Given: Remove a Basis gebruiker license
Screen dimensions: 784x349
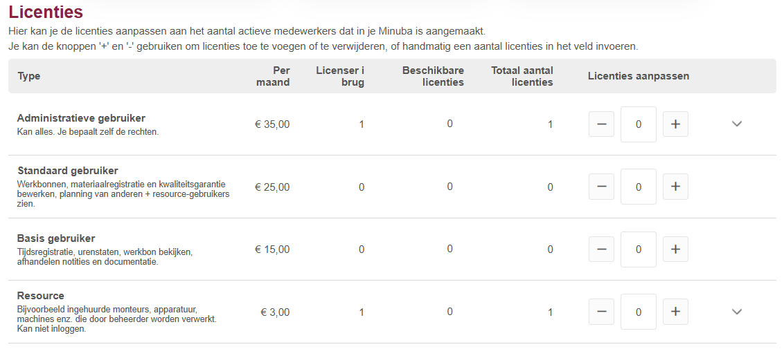Looking at the screenshot, I should tap(601, 249).
